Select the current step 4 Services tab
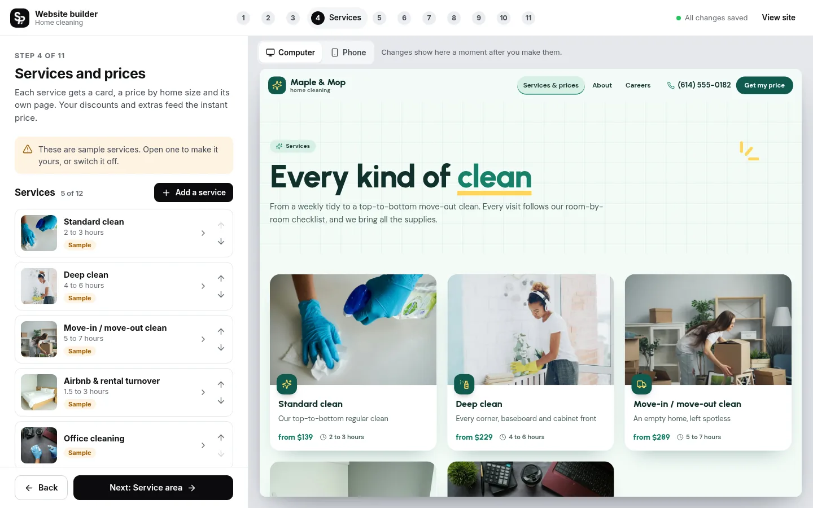The width and height of the screenshot is (813, 508). (337, 18)
